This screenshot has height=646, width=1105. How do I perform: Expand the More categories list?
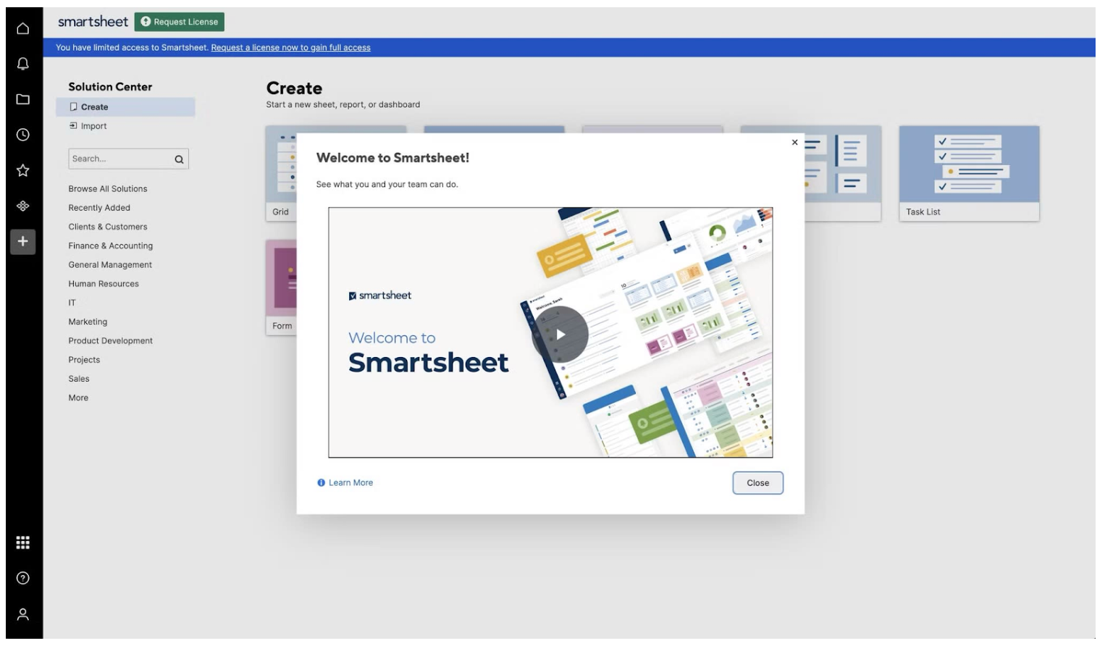point(77,397)
